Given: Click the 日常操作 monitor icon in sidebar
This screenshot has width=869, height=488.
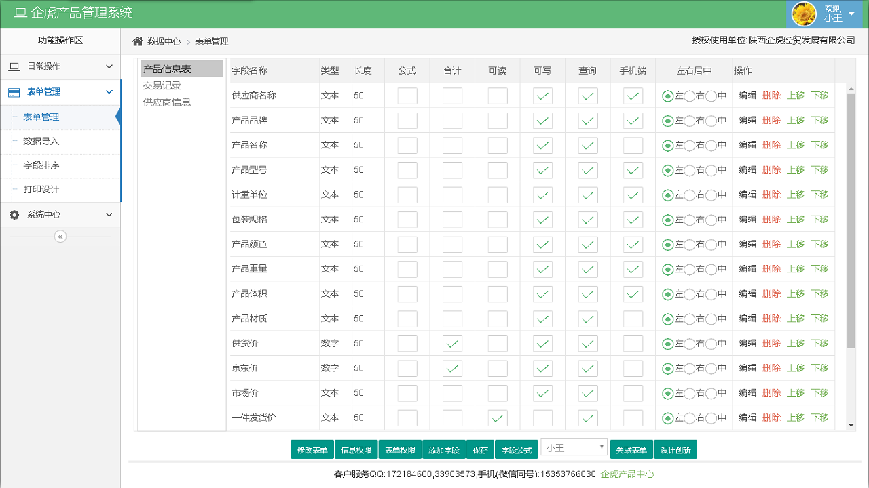Looking at the screenshot, I should 14,66.
